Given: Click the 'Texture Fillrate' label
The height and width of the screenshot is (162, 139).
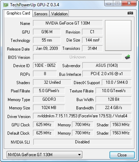Looking at the screenshot, I should click(x=82, y=91).
